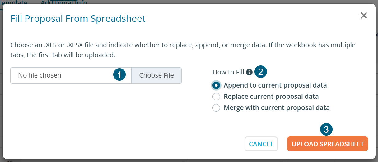
Task: Select the Replace radio button circle
Action: 216,97
